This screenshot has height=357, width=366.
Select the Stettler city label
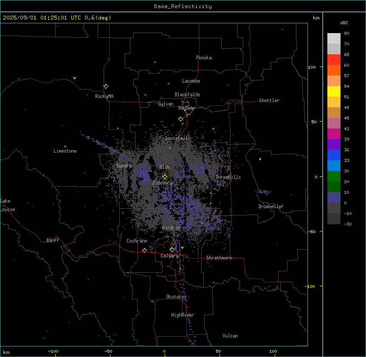click(269, 100)
